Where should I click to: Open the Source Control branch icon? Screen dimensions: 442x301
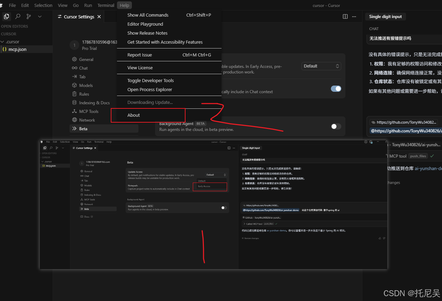[x=29, y=16]
